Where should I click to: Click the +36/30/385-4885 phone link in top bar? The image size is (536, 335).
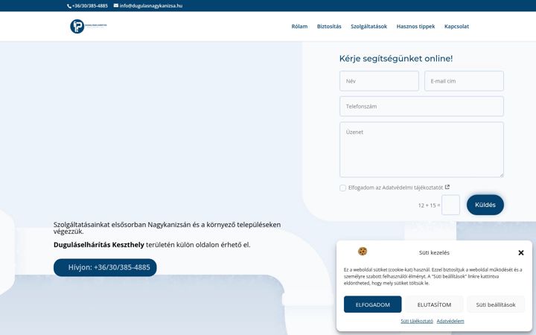coord(90,6)
